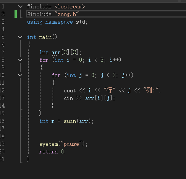Screen dimensions: 186x179
Task: Click the #include <iostream> line
Action: point(56,6)
